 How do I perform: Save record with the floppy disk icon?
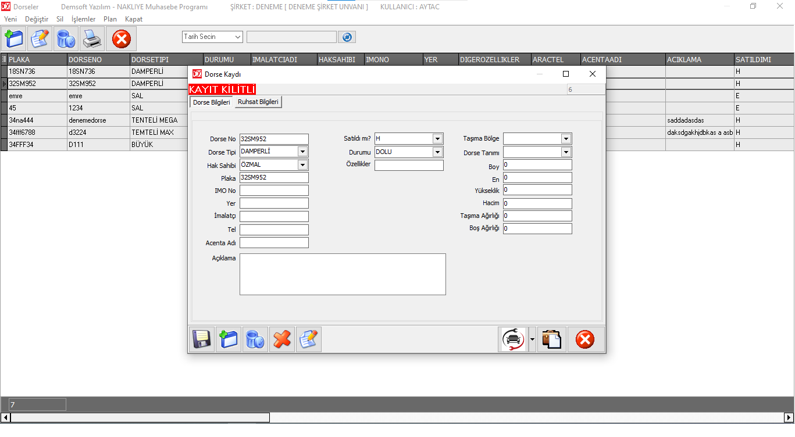[x=202, y=339]
